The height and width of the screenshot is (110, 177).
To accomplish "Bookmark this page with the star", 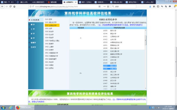I will [x=108, y=6].
